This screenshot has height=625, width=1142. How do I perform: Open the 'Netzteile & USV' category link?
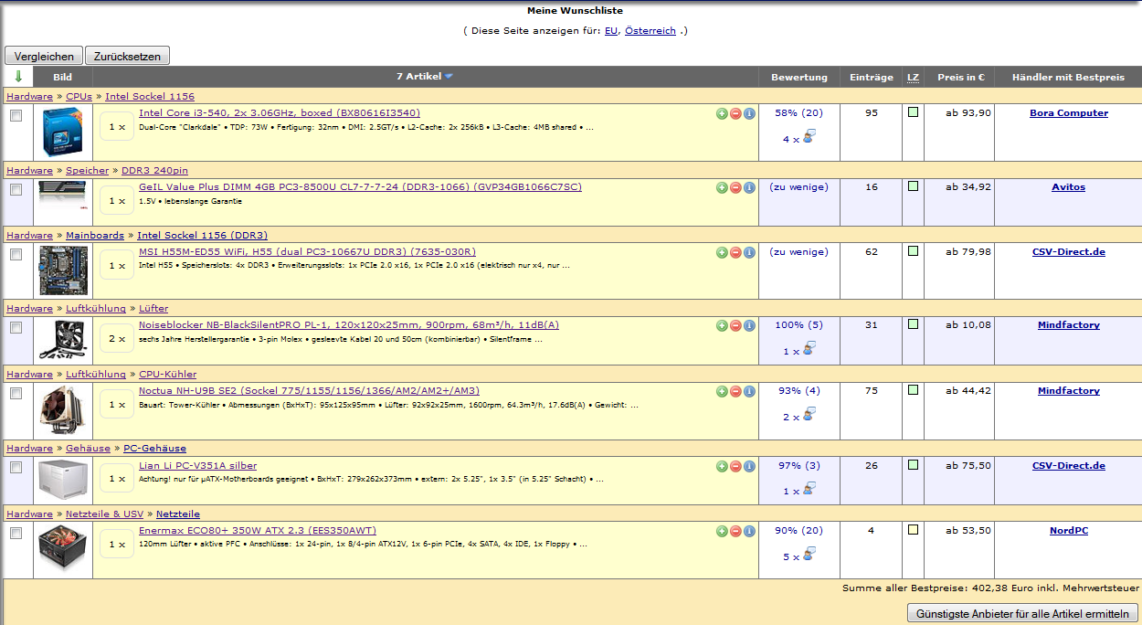coord(104,514)
